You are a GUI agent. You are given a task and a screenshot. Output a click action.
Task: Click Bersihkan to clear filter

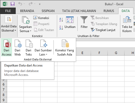point(100,18)
